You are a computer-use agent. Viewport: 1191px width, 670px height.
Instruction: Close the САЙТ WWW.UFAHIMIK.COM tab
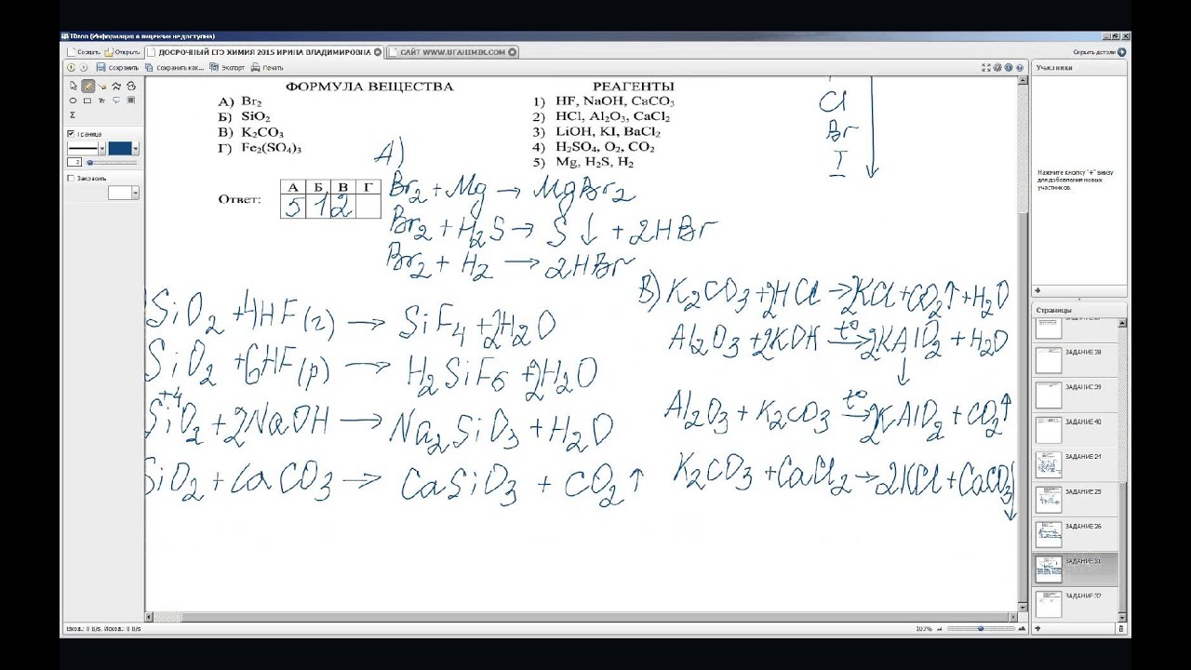coord(514,52)
